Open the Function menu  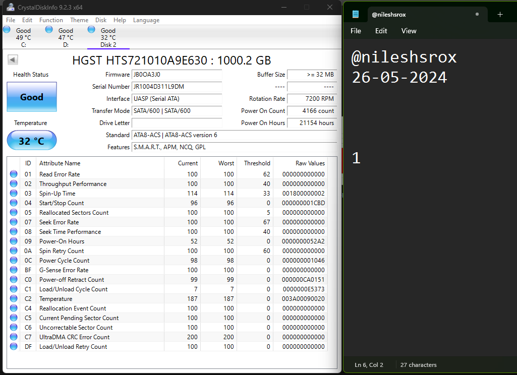pyautogui.click(x=51, y=20)
